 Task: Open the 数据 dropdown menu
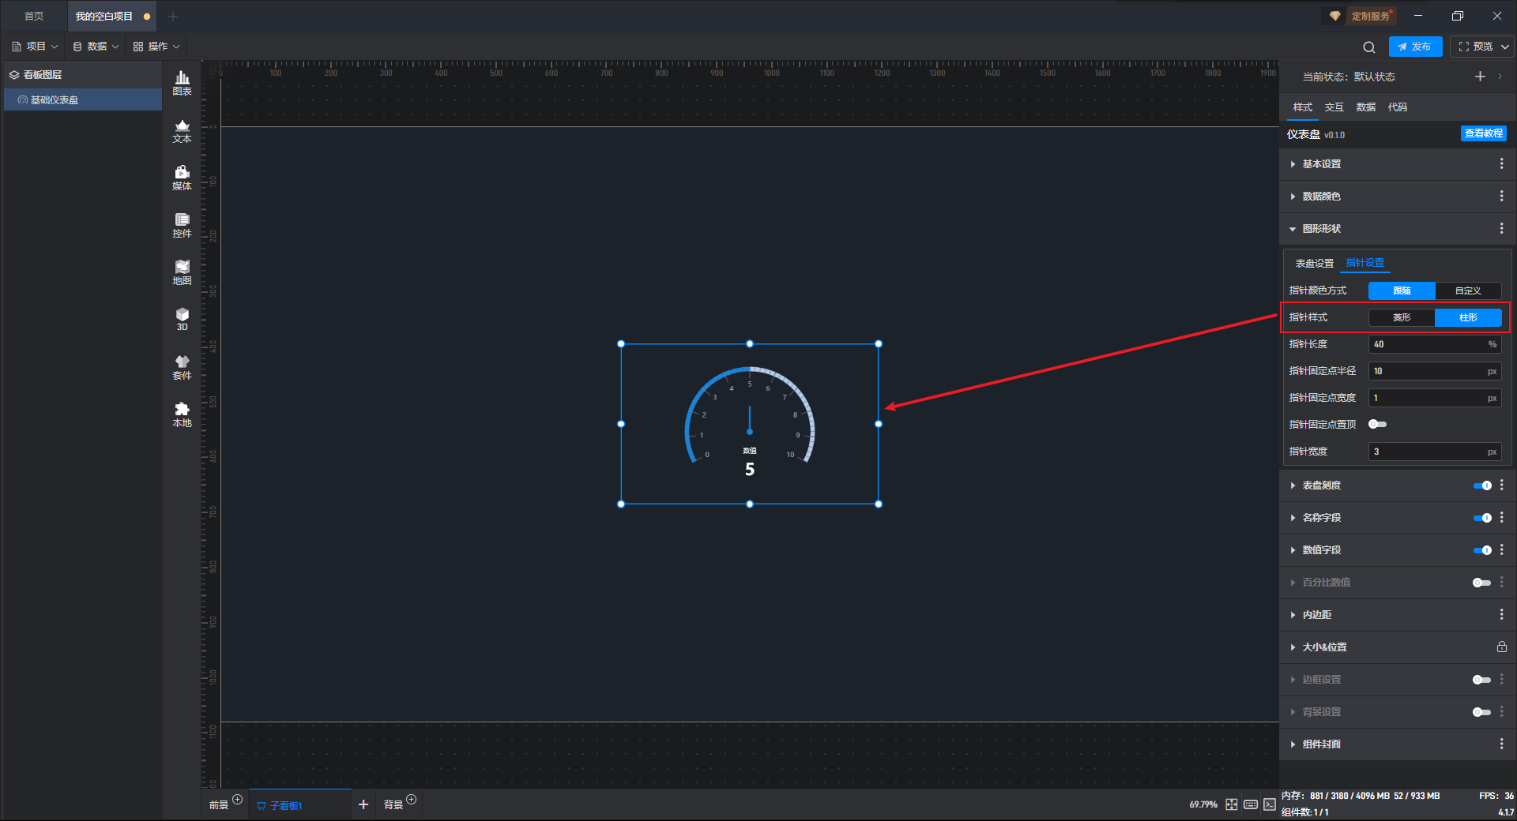coord(96,47)
